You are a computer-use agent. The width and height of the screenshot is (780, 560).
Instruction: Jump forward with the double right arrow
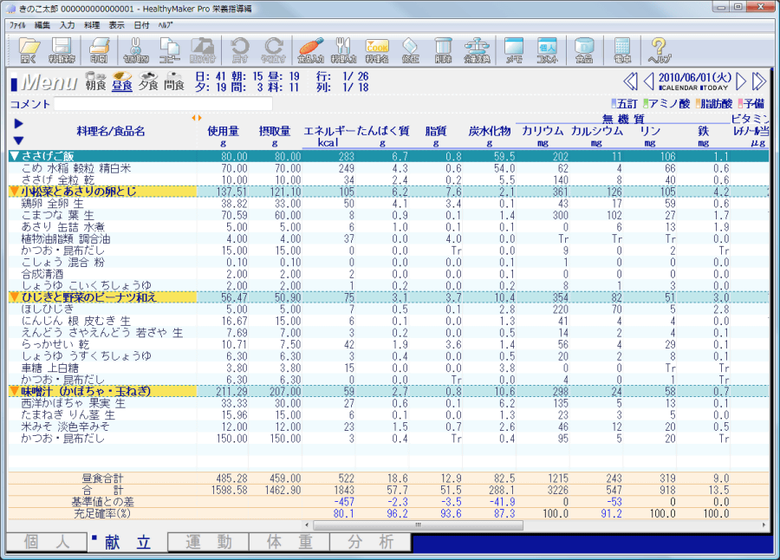[x=759, y=81]
